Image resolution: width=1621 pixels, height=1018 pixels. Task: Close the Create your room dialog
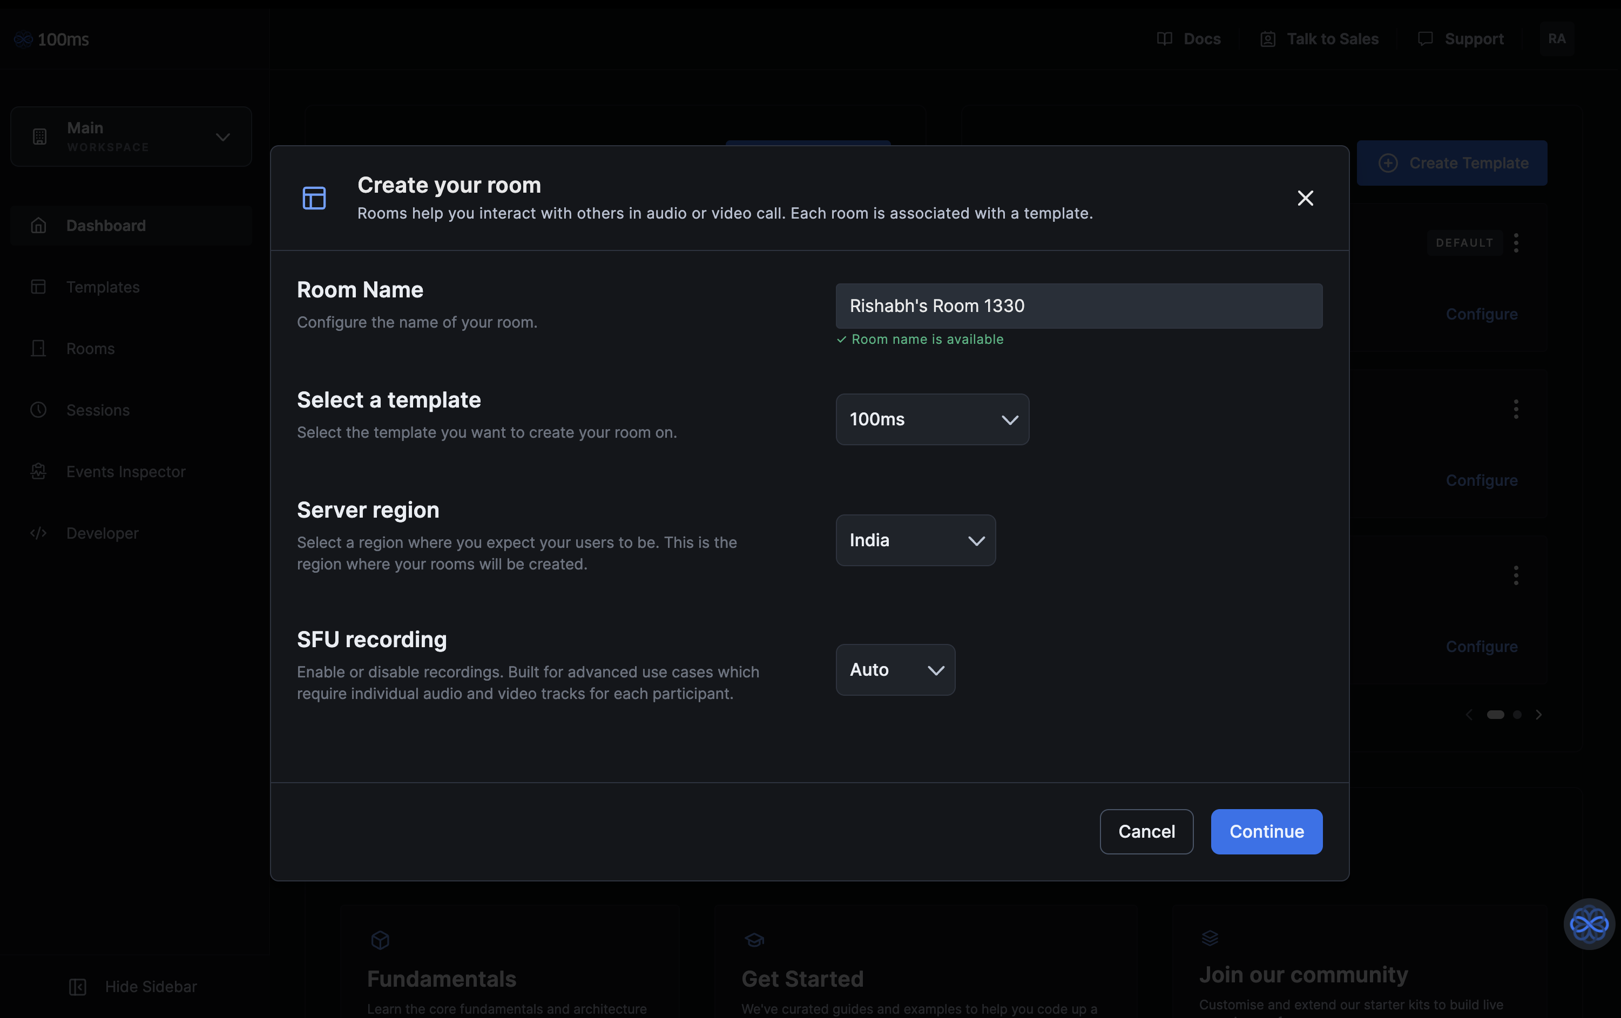click(x=1305, y=198)
